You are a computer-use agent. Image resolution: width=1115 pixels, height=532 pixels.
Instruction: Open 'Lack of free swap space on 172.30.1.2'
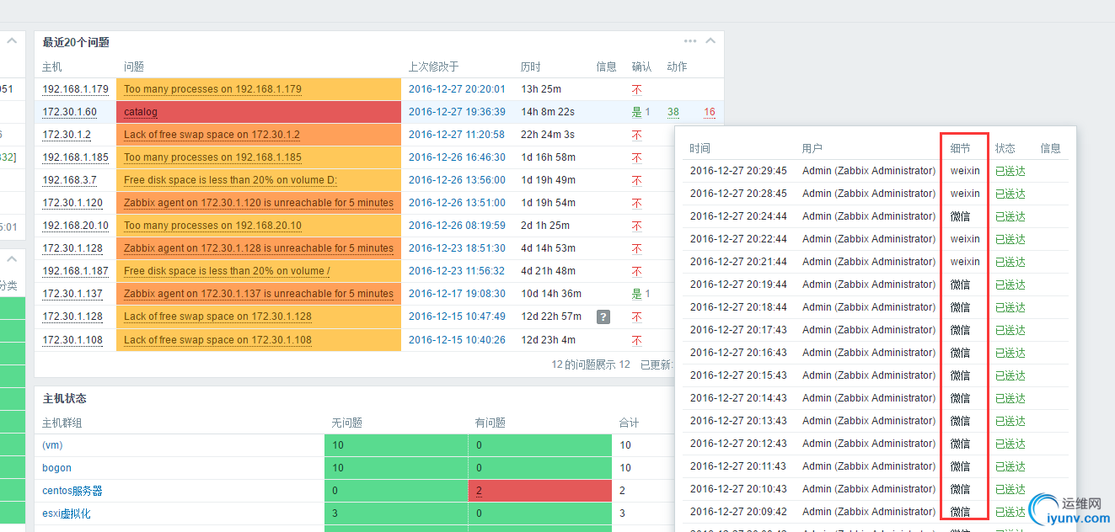click(x=212, y=135)
